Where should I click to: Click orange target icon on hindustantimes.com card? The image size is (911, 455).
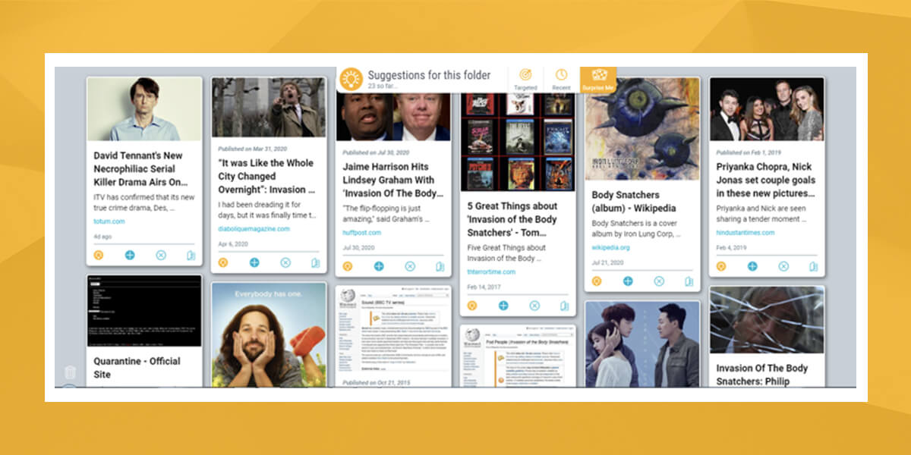point(720,266)
